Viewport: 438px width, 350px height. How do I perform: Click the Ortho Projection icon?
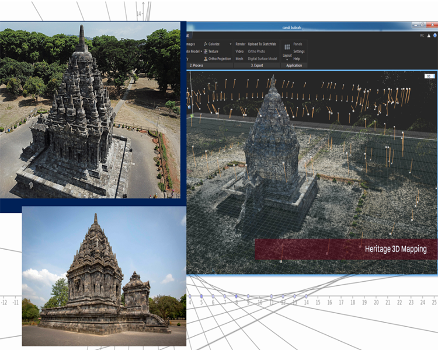pyautogui.click(x=206, y=59)
